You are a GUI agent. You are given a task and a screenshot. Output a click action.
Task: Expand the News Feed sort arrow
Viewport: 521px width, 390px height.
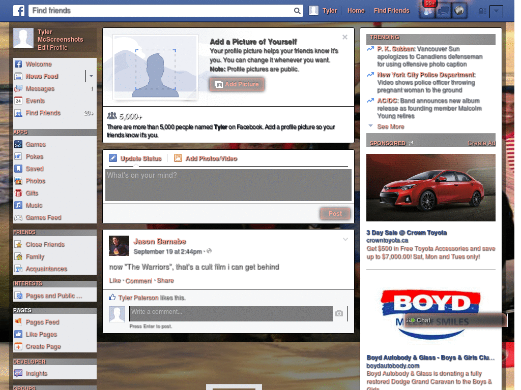click(91, 76)
